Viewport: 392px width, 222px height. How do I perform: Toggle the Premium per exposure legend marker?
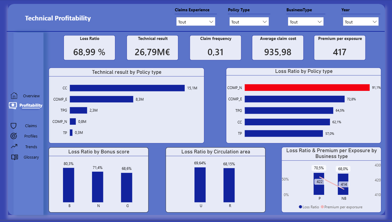(322, 207)
